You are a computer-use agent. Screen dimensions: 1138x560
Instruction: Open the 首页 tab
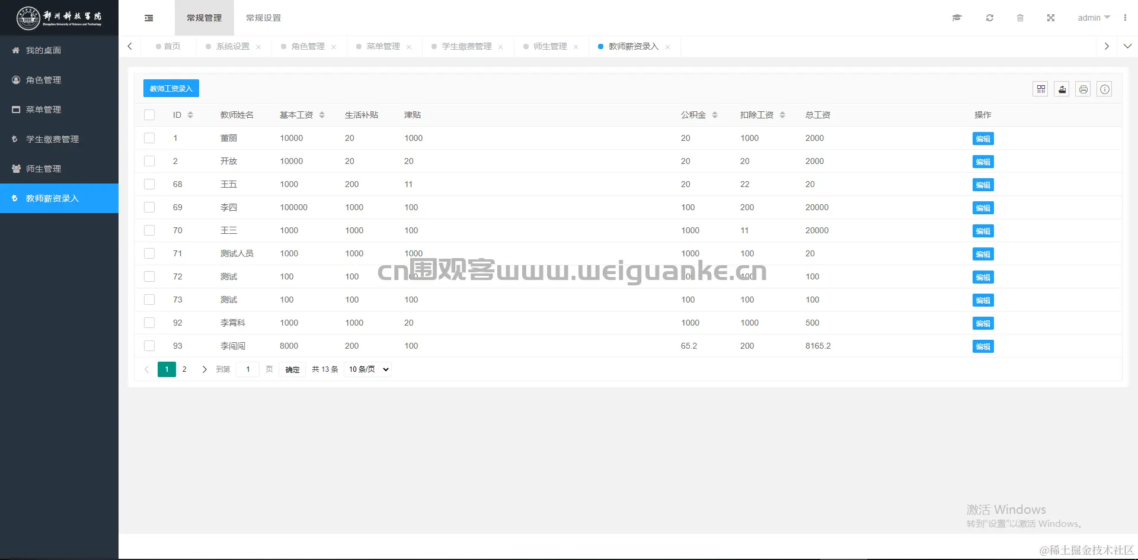168,46
